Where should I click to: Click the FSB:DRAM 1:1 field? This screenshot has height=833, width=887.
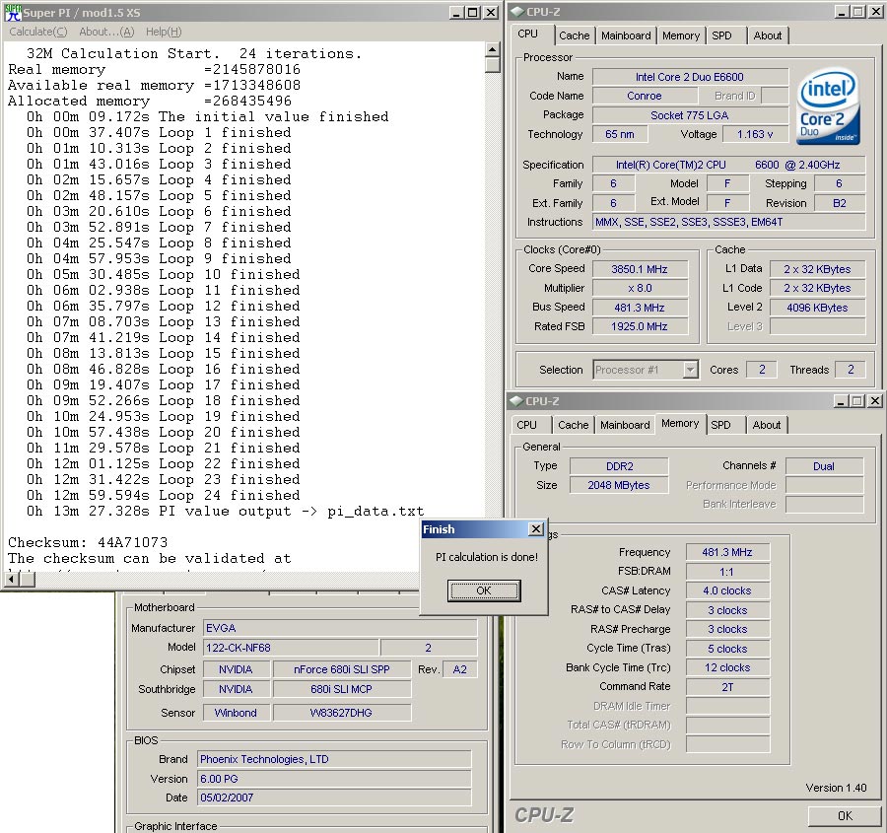727,572
